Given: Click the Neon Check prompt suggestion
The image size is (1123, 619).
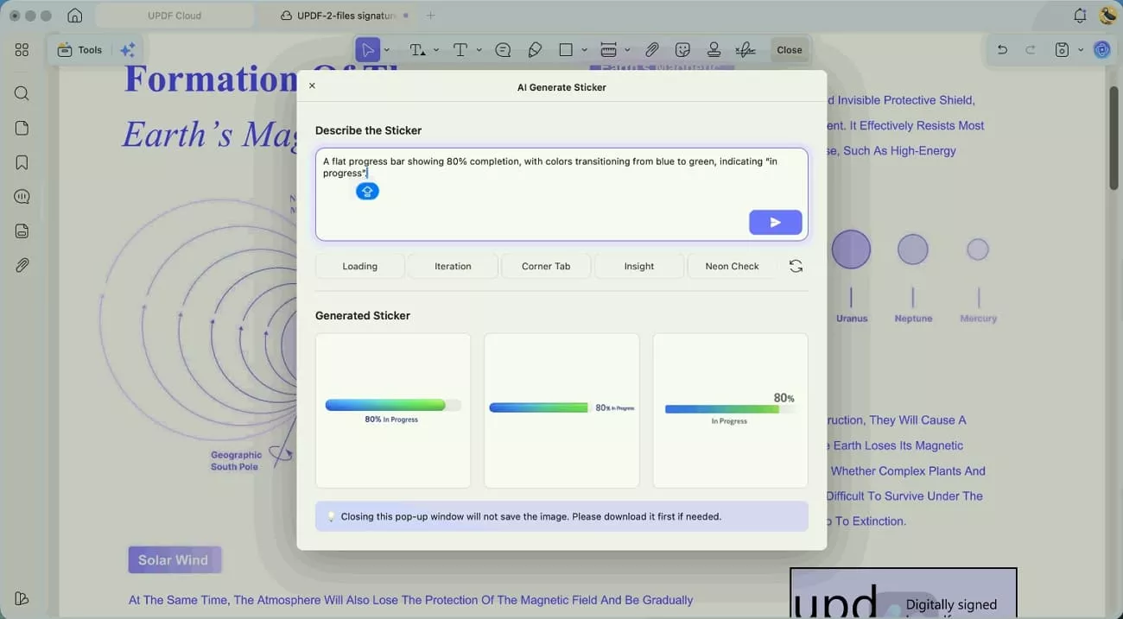Looking at the screenshot, I should click(731, 266).
